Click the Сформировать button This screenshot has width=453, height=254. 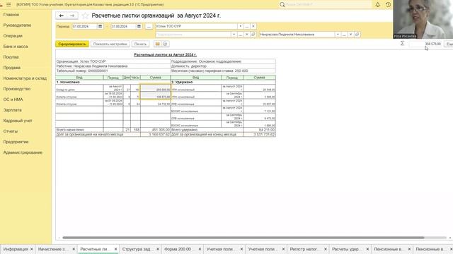tap(72, 44)
